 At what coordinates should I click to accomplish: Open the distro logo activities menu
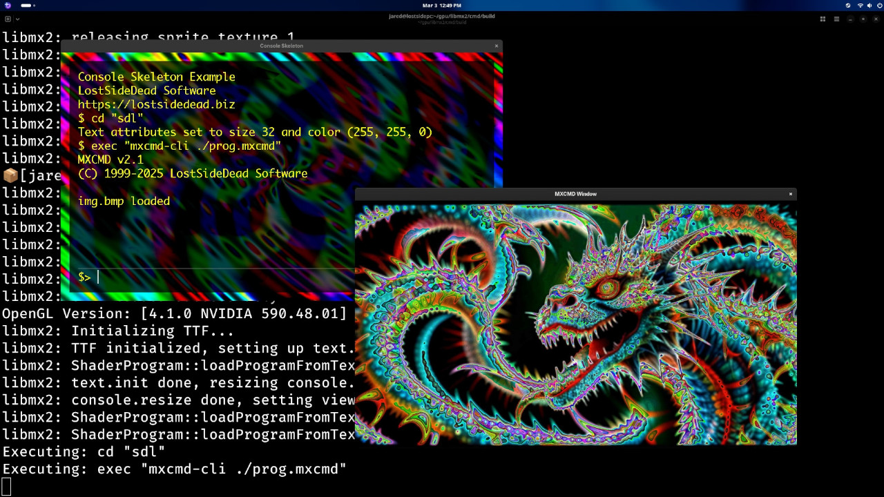(x=8, y=5)
